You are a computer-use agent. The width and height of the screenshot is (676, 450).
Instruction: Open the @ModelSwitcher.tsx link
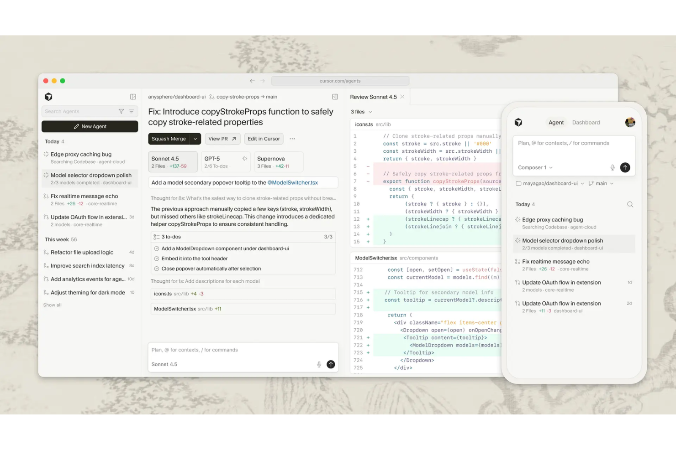click(x=292, y=182)
